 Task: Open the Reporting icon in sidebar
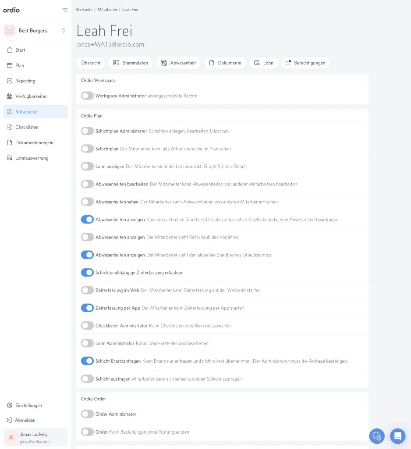10,81
